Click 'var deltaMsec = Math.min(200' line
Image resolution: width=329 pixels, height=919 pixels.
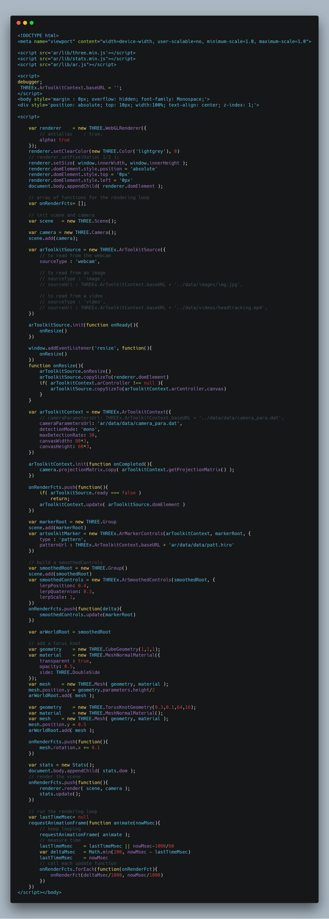[115, 852]
